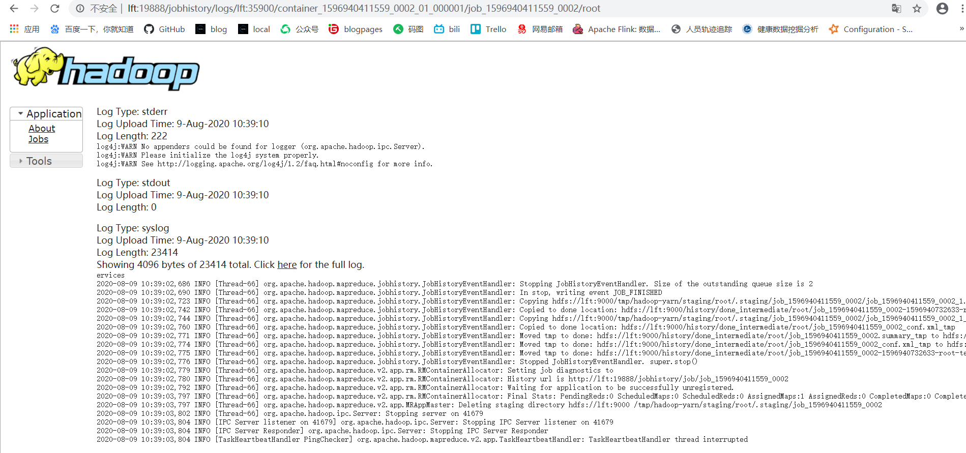
Task: Open the user profile avatar icon
Action: (942, 9)
